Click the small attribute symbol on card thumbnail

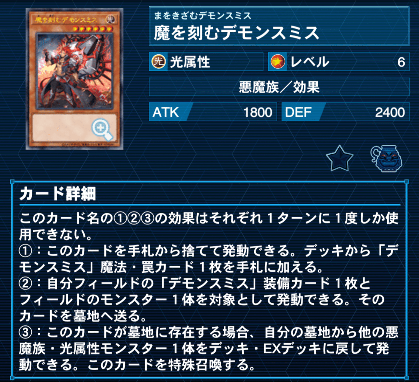tap(110, 20)
